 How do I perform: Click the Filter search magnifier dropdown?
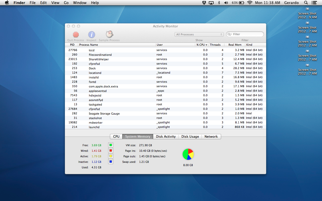(229, 34)
